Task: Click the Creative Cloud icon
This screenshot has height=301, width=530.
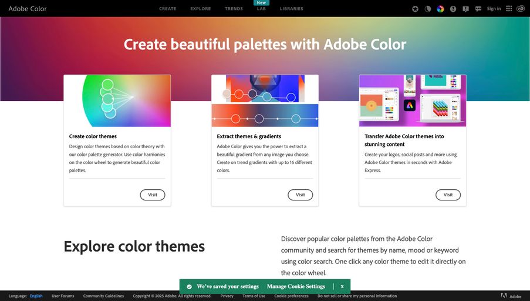Action: [x=521, y=9]
